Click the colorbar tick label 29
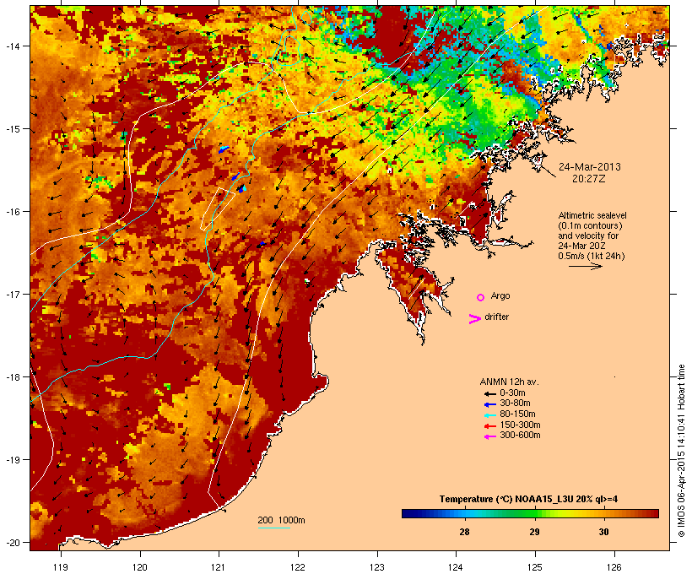Image resolution: width=692 pixels, height=574 pixels. pos(534,532)
